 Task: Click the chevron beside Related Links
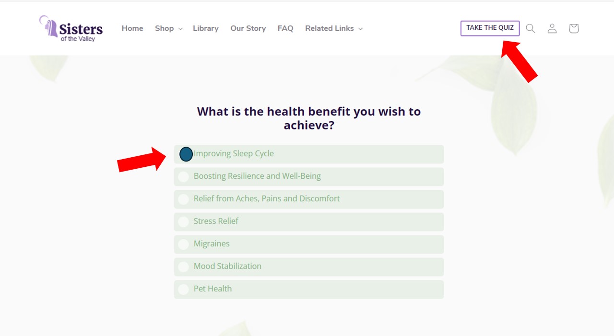point(360,29)
